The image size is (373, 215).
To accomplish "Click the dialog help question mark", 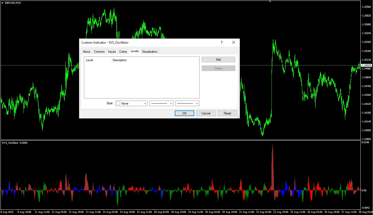I will pos(221,43).
